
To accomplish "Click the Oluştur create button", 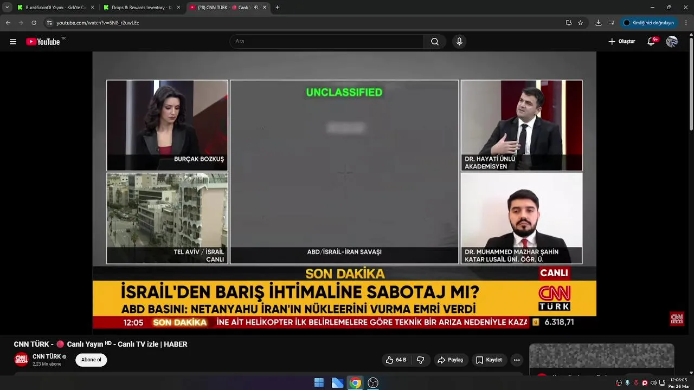I will tap(621, 42).
